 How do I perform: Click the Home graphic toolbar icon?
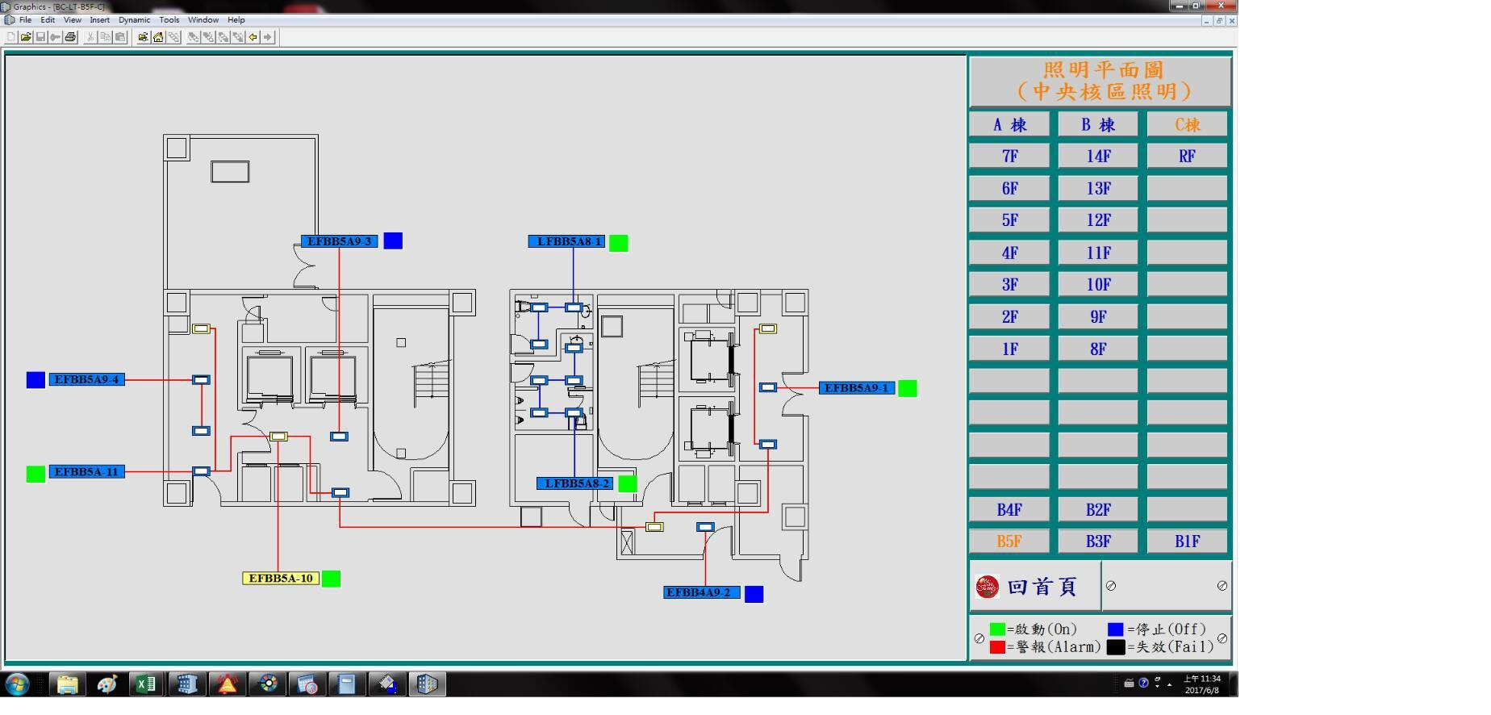click(x=158, y=37)
